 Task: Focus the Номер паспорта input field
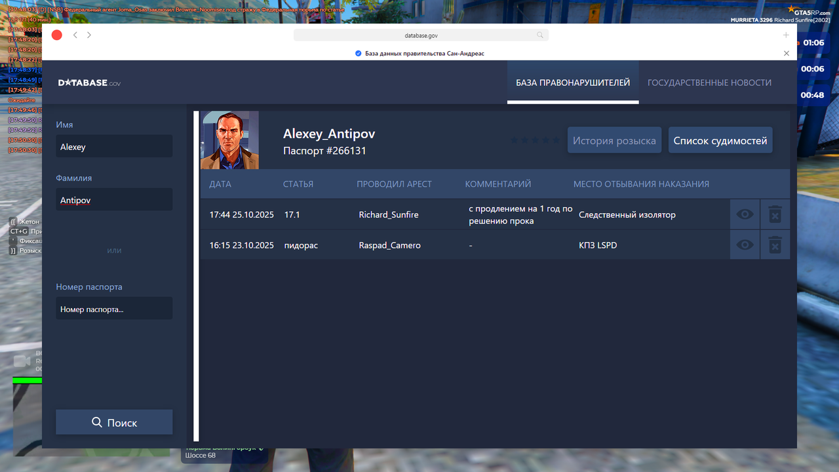click(x=114, y=308)
